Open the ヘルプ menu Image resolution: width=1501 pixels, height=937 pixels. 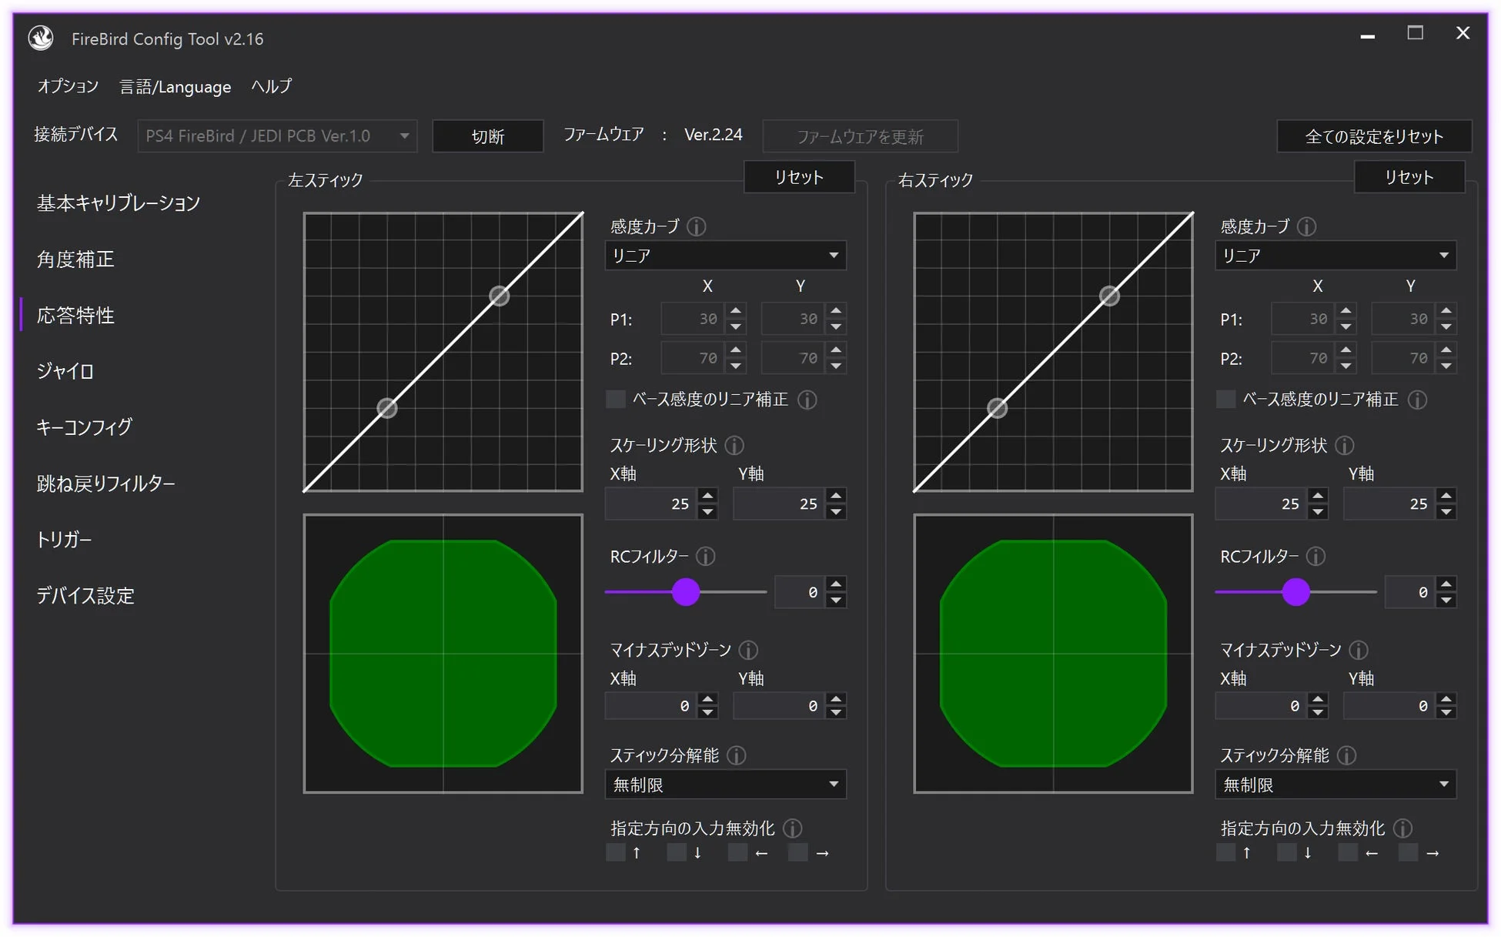270,86
